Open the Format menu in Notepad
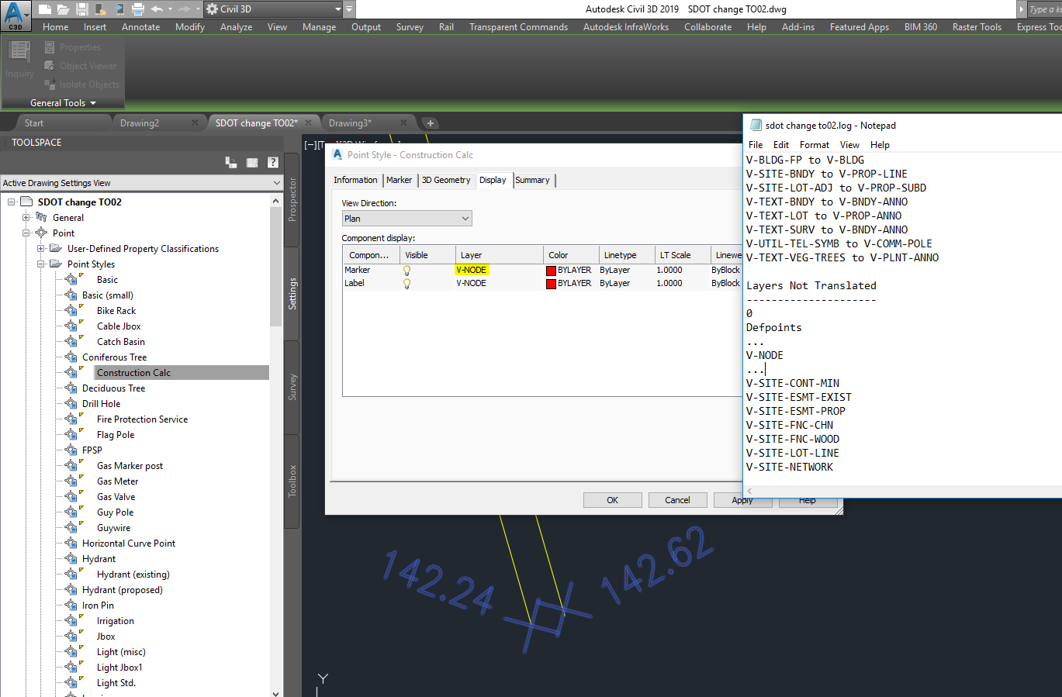 [x=815, y=145]
